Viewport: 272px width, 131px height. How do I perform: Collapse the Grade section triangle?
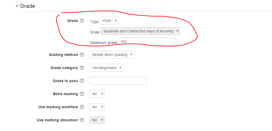point(17,6)
